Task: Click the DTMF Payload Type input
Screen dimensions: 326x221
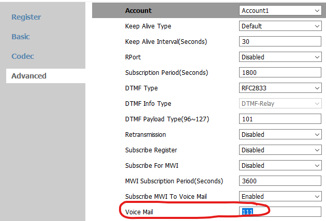Action: tap(280, 119)
